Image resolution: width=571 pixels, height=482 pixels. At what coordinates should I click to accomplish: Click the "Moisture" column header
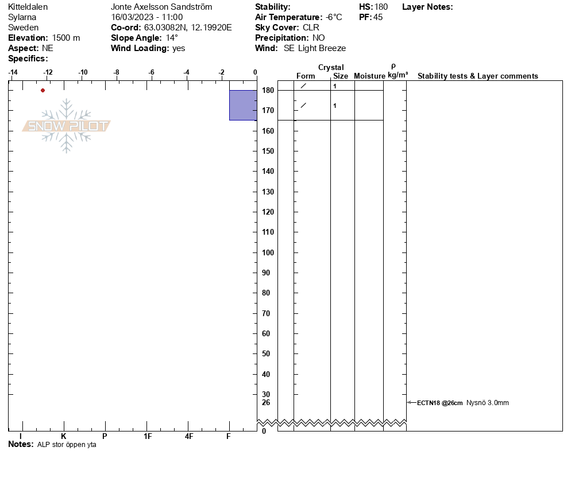[369, 76]
